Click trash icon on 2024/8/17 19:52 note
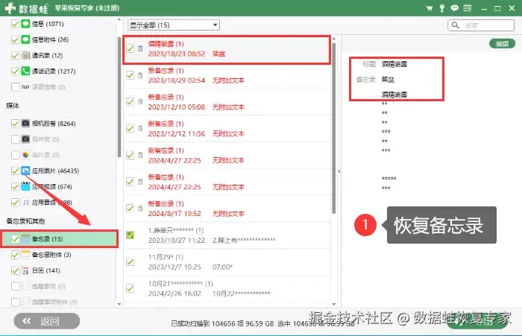522x336 pixels. (x=140, y=209)
